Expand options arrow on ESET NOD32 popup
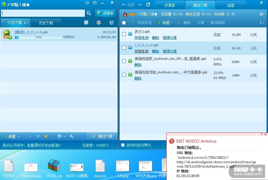Viewport: 268px width, 180px height. (x=262, y=134)
